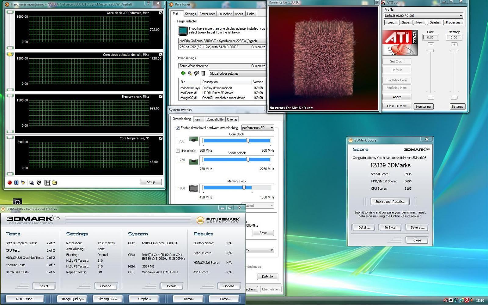Click the core clock chip icon

(194, 140)
